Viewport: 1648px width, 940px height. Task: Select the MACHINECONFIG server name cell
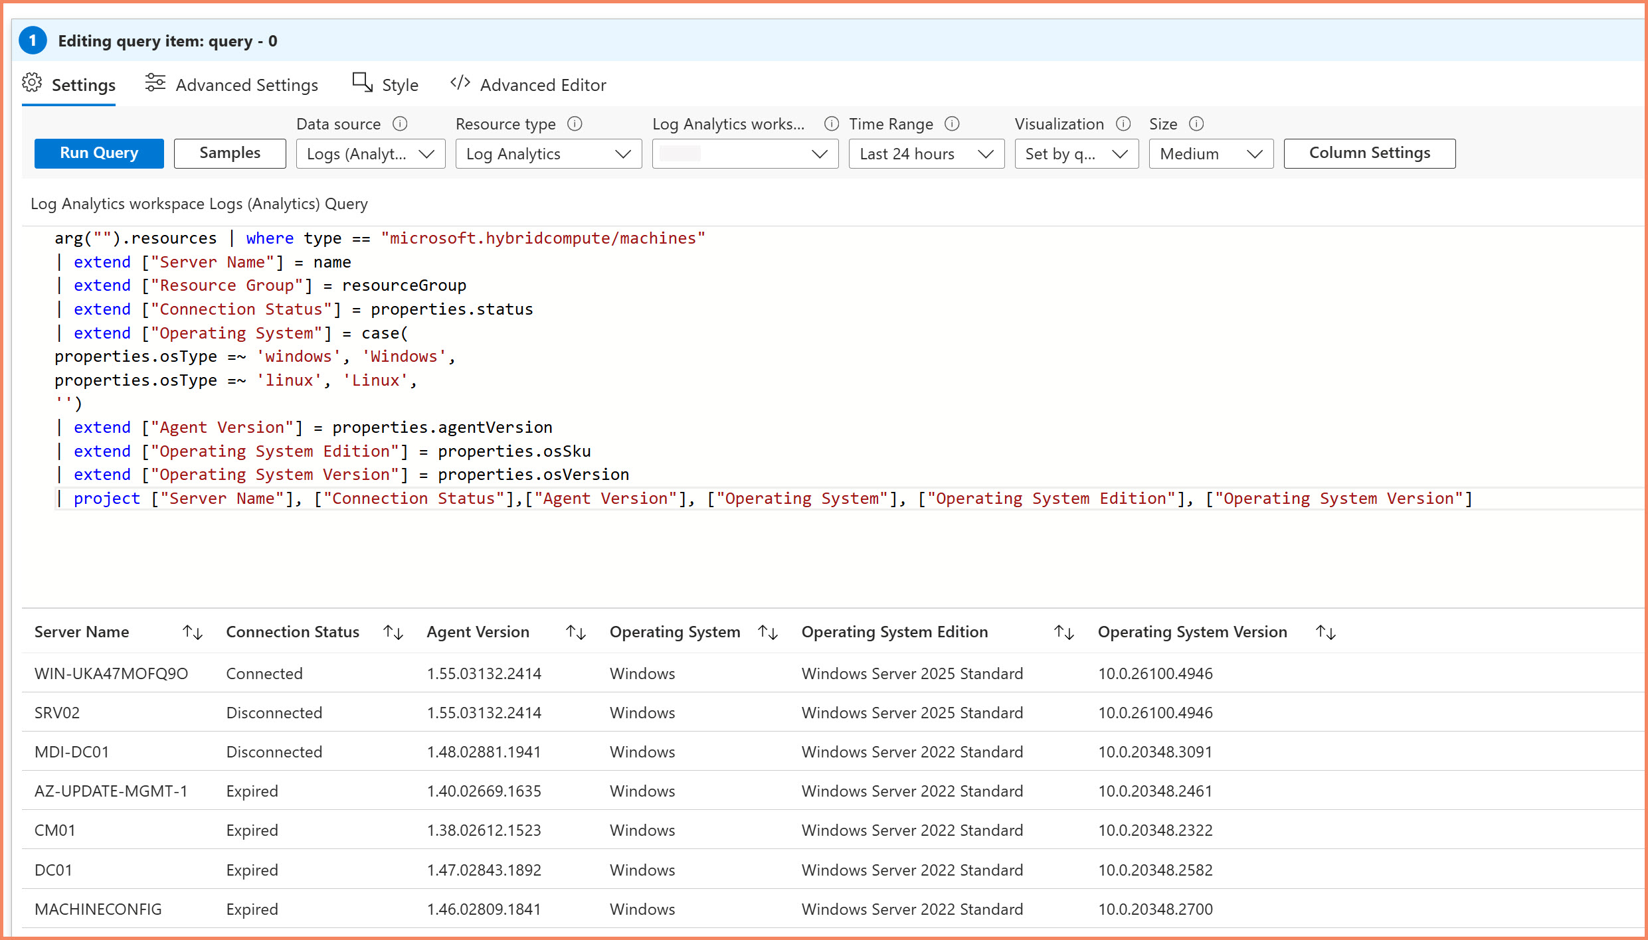(x=98, y=909)
